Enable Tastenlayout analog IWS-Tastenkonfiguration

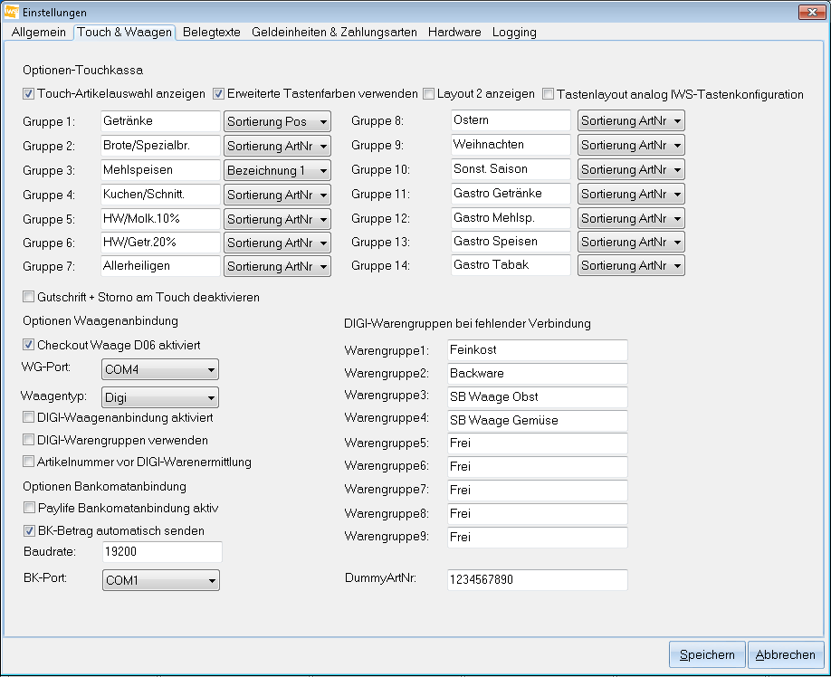tap(548, 94)
